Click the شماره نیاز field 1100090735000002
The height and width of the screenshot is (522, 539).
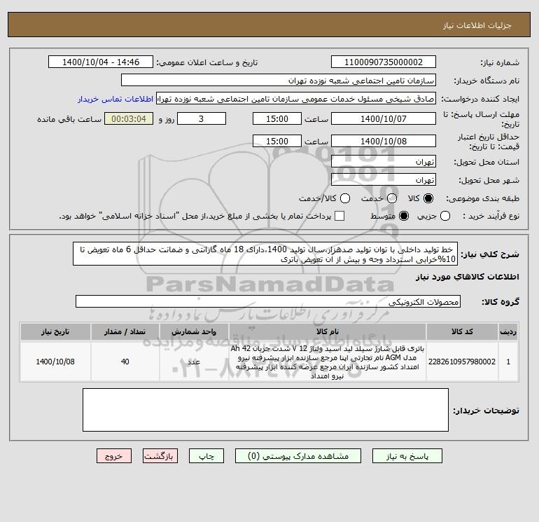point(384,62)
